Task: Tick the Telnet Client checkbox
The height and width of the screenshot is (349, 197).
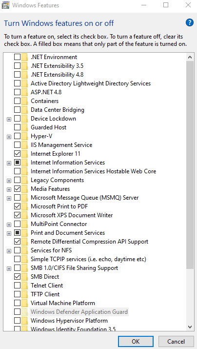Action: tap(18, 286)
